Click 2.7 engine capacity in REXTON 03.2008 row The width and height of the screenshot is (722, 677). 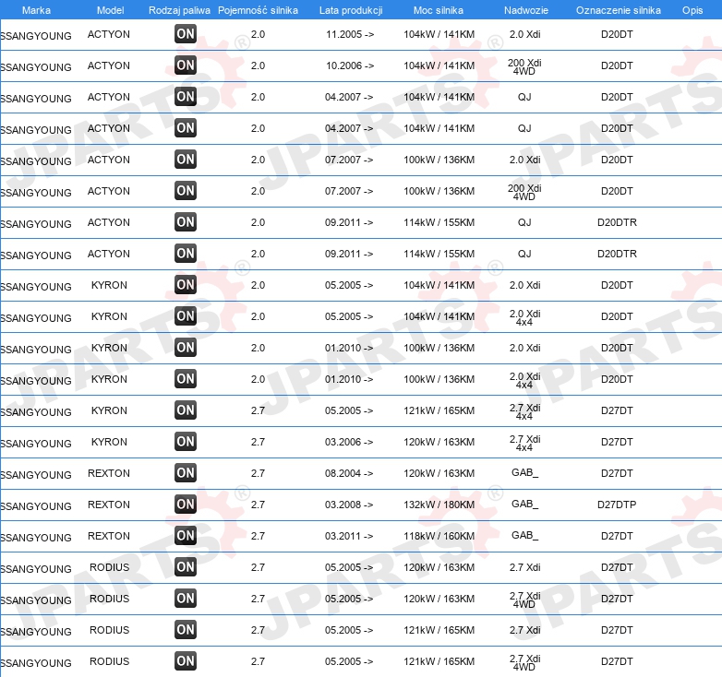coord(258,505)
